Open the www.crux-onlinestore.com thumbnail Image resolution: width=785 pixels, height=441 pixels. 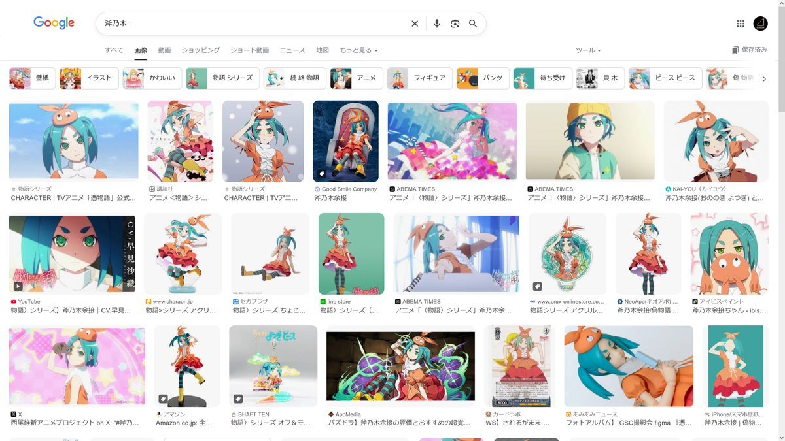[567, 253]
